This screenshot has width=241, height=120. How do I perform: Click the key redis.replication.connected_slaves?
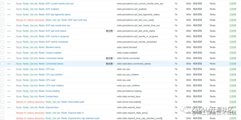coord(134,64)
